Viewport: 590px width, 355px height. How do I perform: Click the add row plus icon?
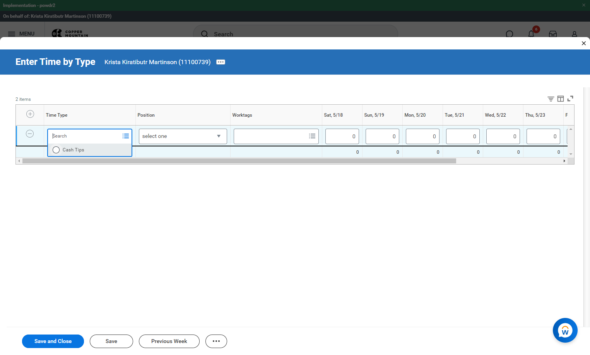tap(30, 114)
